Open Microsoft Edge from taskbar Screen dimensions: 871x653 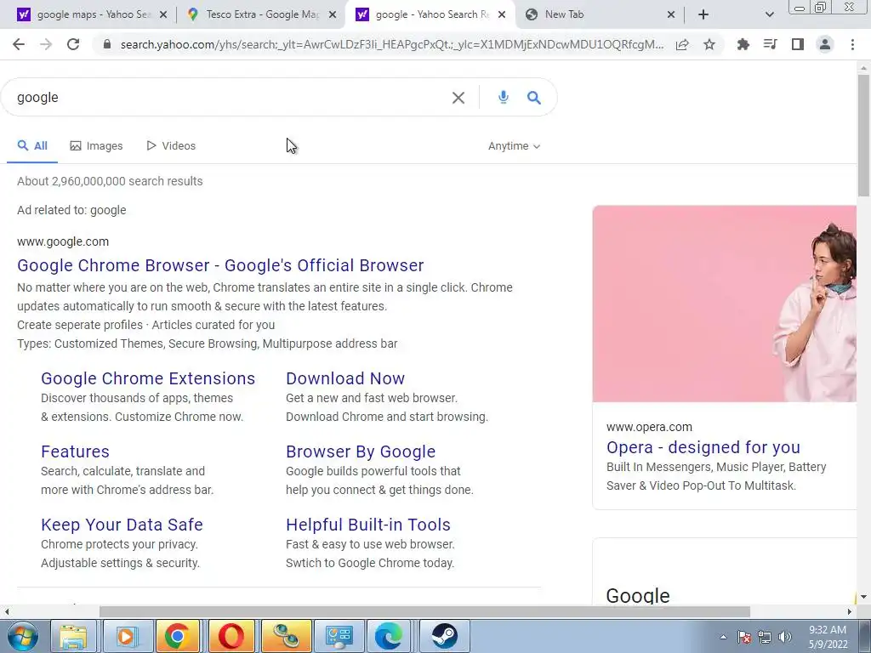pyautogui.click(x=389, y=636)
